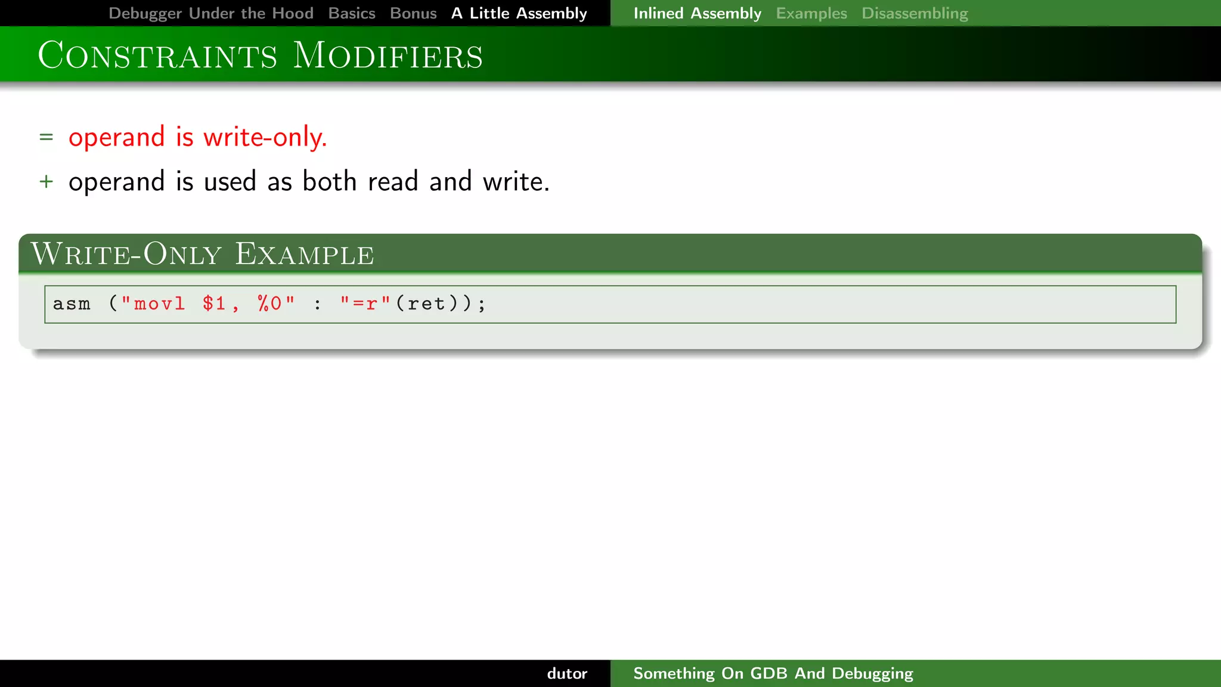Switch to the Examples subsection
Screen dimensions: 1221x687
point(811,13)
